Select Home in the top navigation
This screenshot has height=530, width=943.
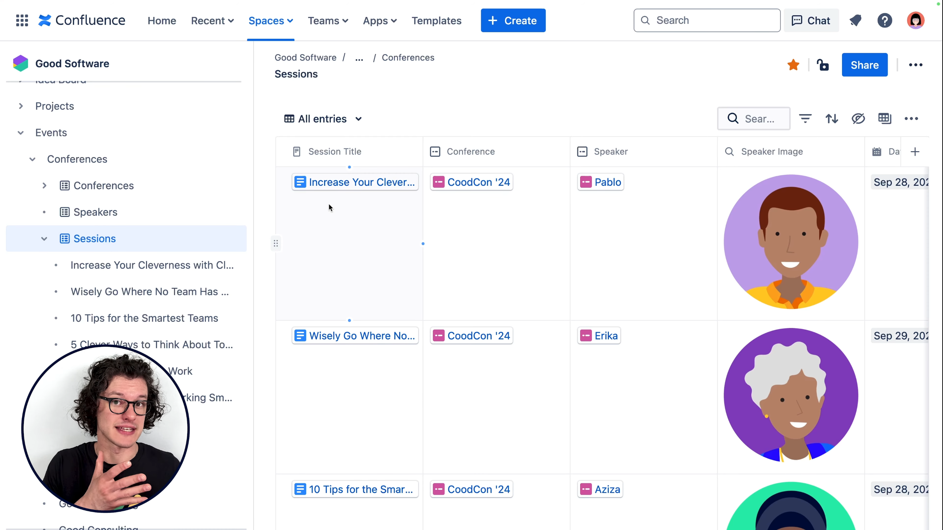tap(162, 20)
